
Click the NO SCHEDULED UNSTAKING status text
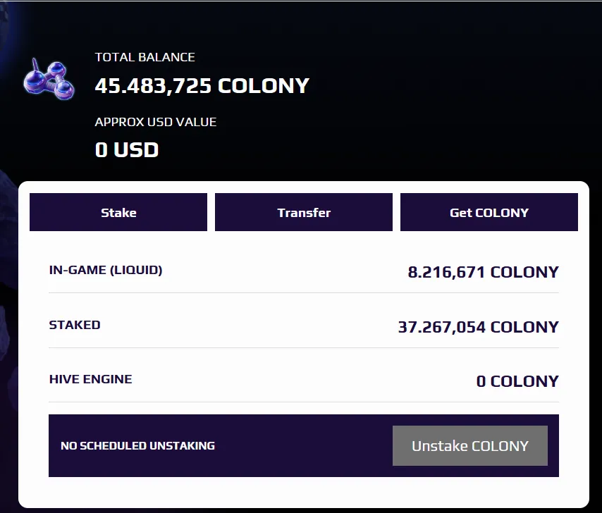pyautogui.click(x=138, y=445)
